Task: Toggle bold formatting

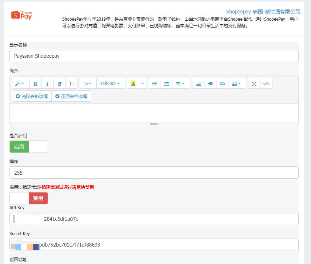Action: (36, 84)
